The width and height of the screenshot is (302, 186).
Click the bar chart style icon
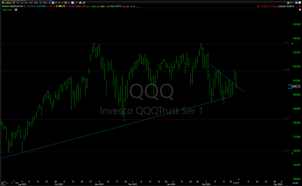pos(69,3)
